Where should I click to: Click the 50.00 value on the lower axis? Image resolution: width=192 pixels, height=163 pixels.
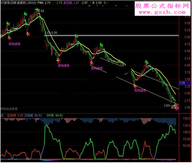(x=186, y=146)
